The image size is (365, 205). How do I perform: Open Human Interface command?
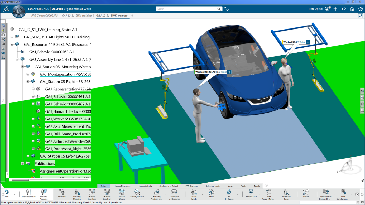click(x=92, y=194)
